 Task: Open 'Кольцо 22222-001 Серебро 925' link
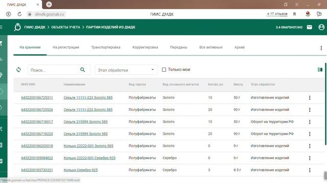point(89,158)
